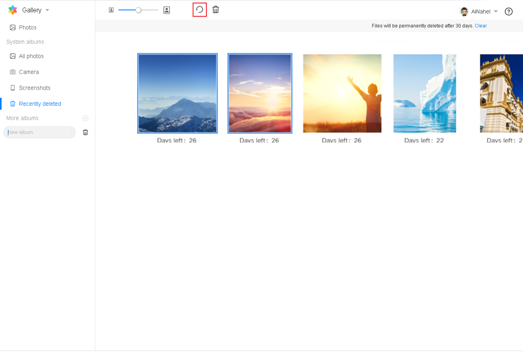Viewport: 523px width, 353px height.
Task: Open the Photos section in sidebar
Action: point(27,27)
